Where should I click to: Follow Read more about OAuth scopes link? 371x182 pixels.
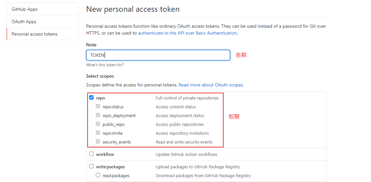click(211, 85)
